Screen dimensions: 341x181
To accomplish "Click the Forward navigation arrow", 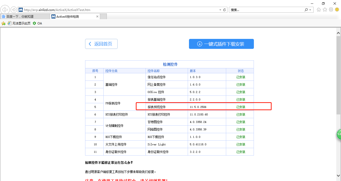I will tap(14, 9).
